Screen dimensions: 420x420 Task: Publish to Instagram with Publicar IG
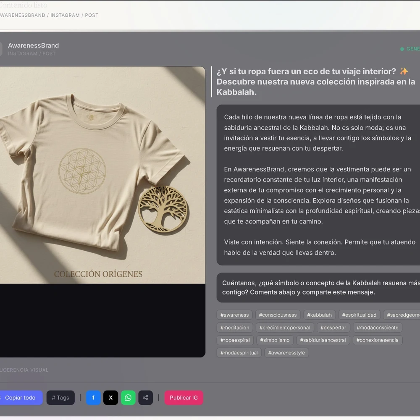pyautogui.click(x=184, y=397)
